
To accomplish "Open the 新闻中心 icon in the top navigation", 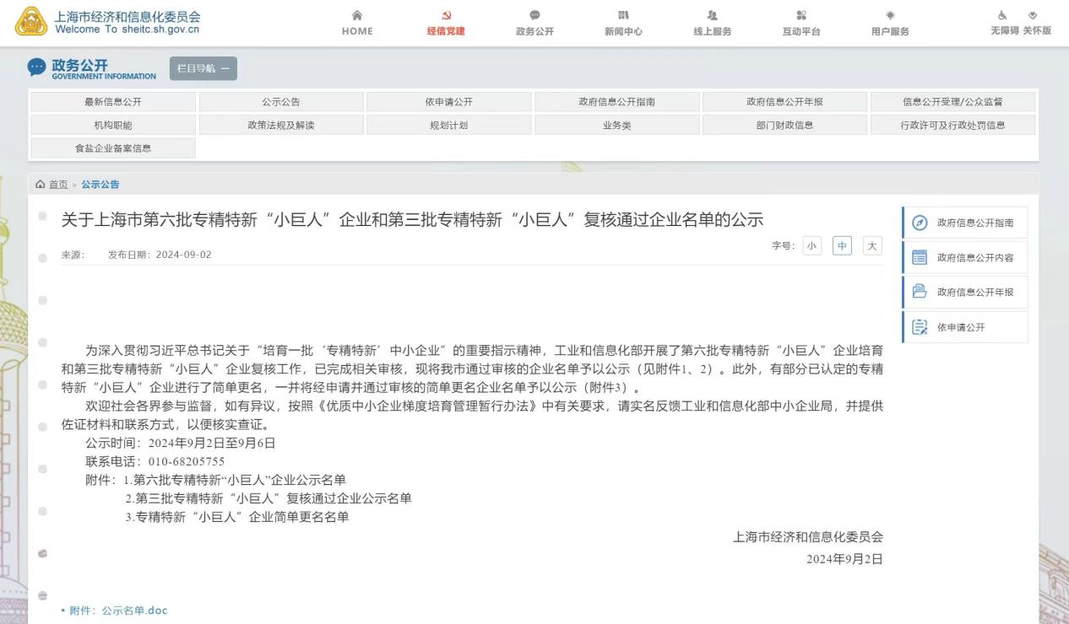I will [623, 16].
